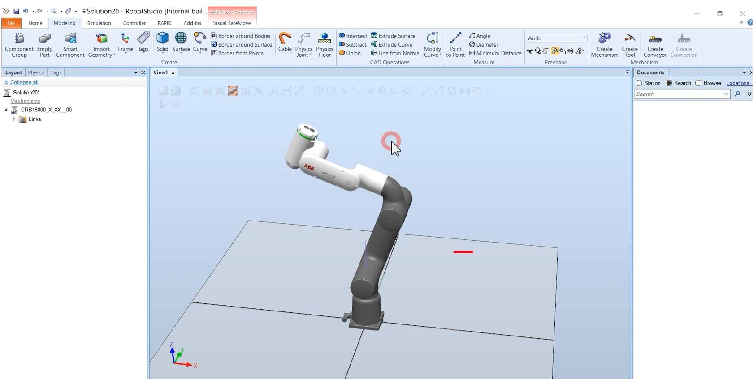Image resolution: width=753 pixels, height=379 pixels.
Task: Select the Frame tool
Action: point(125,43)
